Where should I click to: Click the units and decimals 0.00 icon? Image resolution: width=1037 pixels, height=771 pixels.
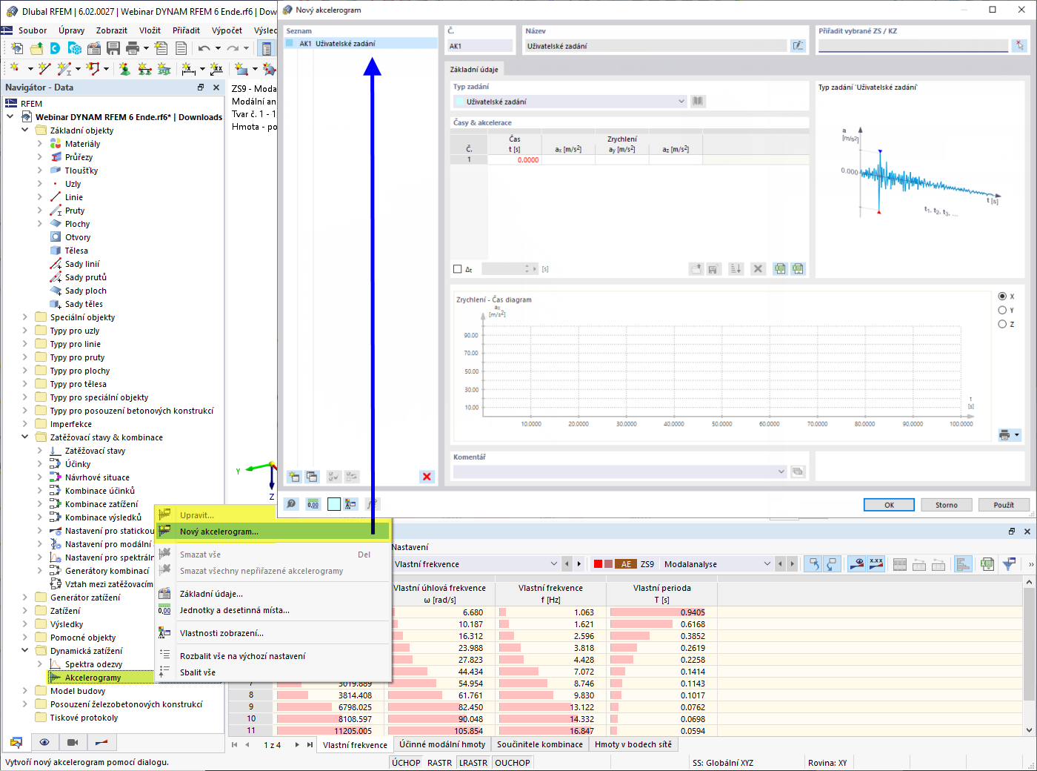tap(313, 504)
